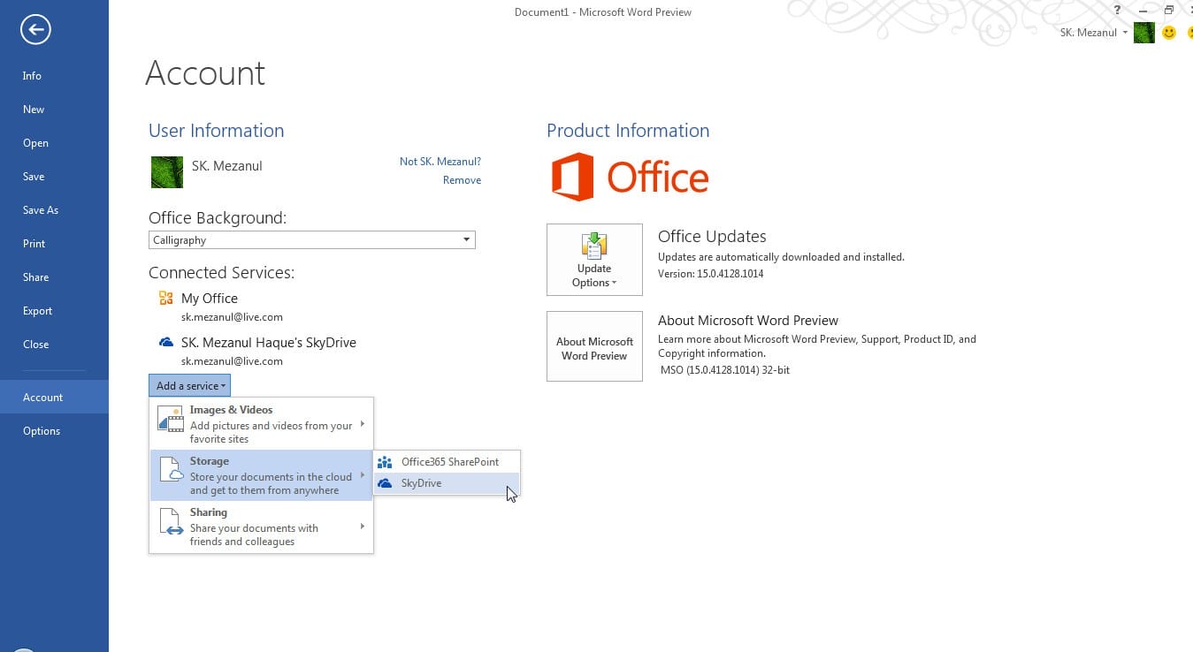The width and height of the screenshot is (1193, 652).
Task: Select Office365 SharePoint from submenu
Action: pyautogui.click(x=447, y=462)
